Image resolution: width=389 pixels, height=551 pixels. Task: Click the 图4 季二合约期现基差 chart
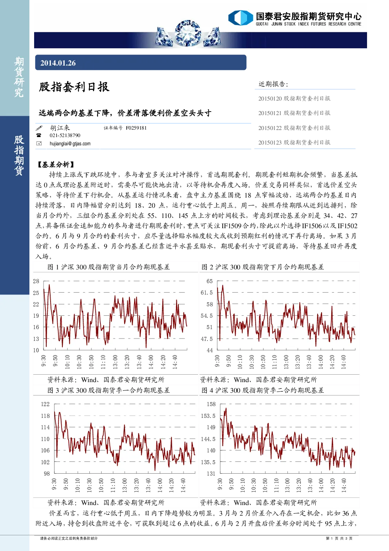279,445
